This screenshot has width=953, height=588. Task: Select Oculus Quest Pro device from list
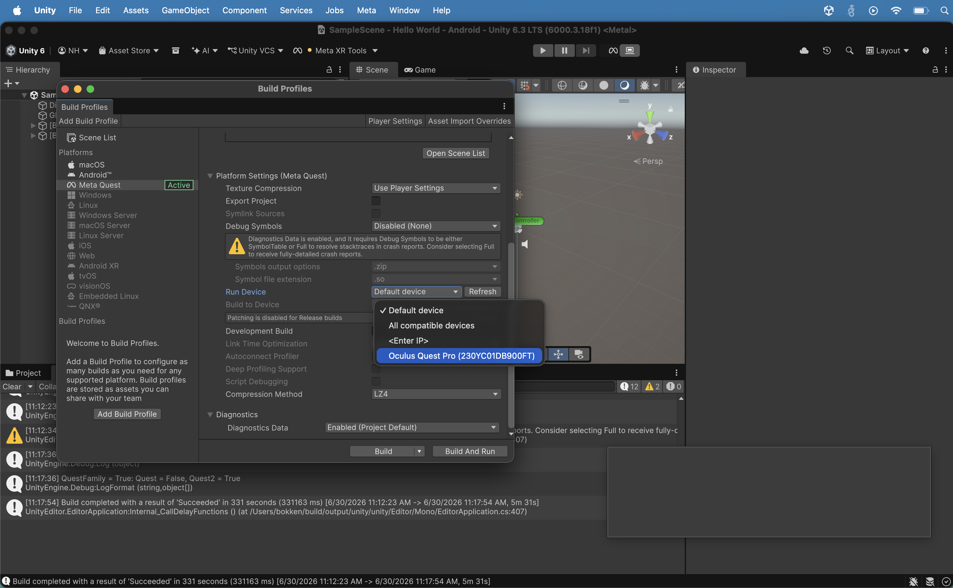pyautogui.click(x=459, y=356)
